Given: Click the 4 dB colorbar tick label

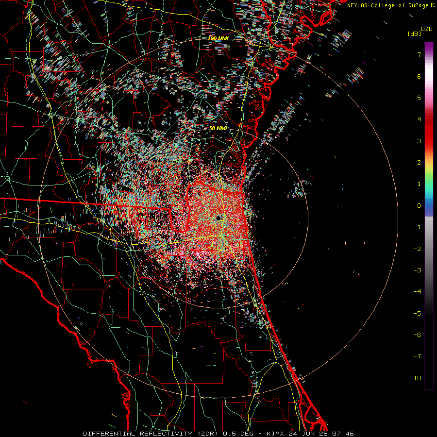Looking at the screenshot, I should tap(419, 119).
